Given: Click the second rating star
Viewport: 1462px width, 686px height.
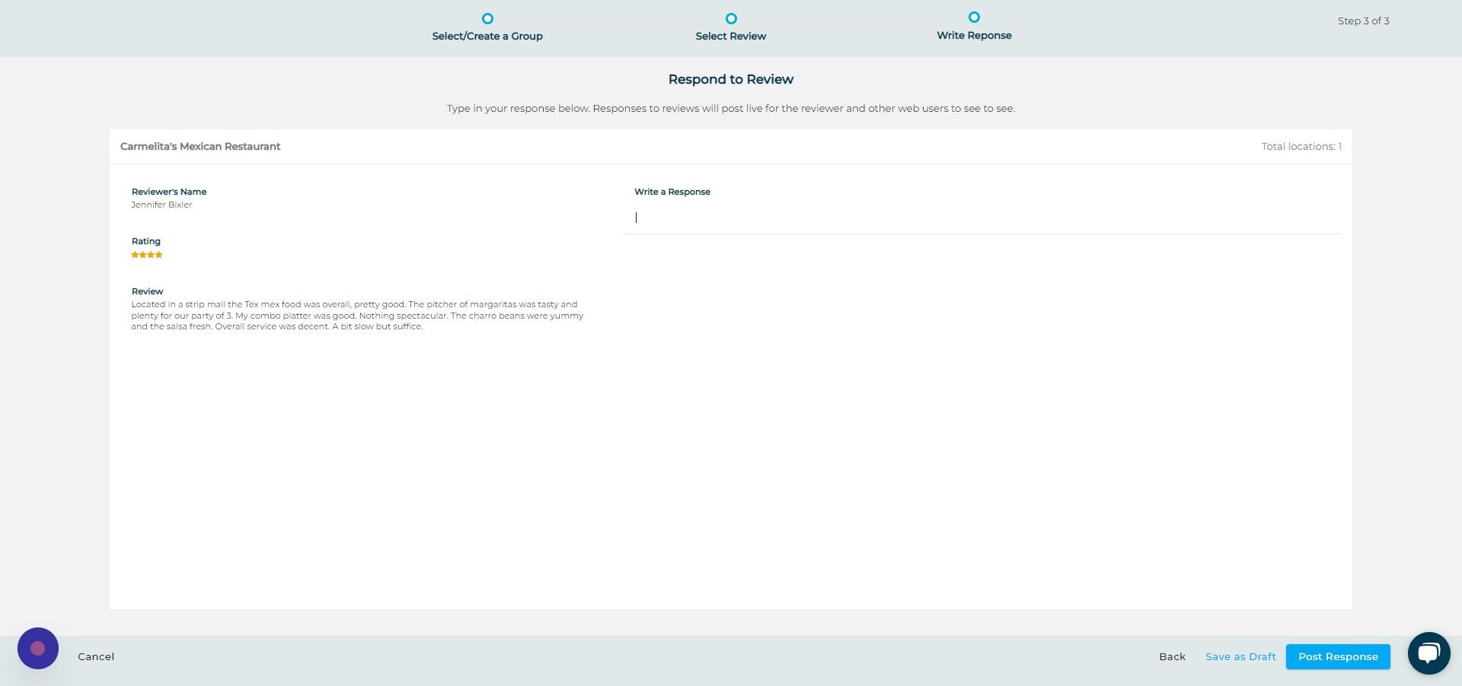Looking at the screenshot, I should coord(143,255).
